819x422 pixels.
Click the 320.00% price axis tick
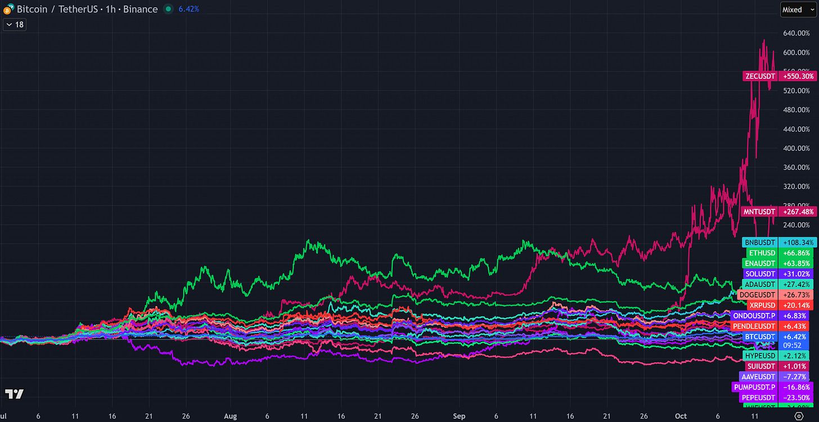coord(795,186)
